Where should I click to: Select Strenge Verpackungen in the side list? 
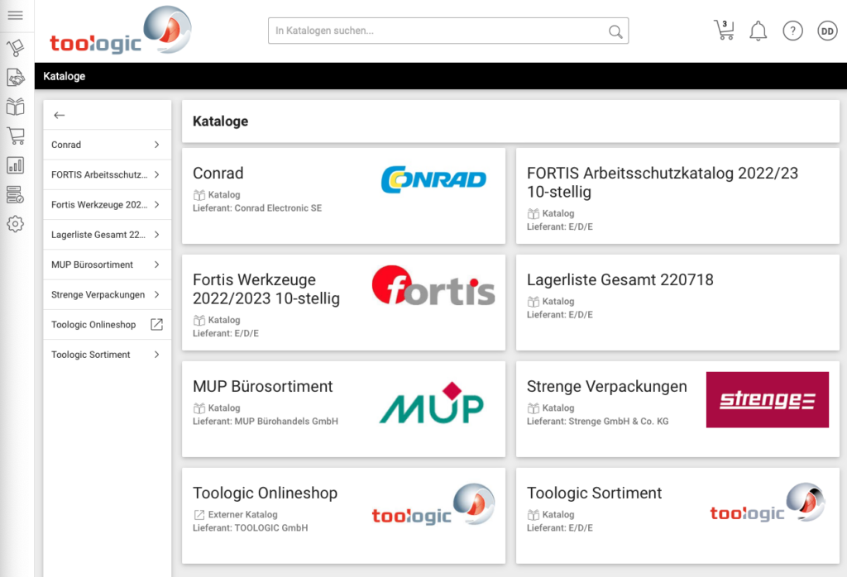(x=107, y=294)
